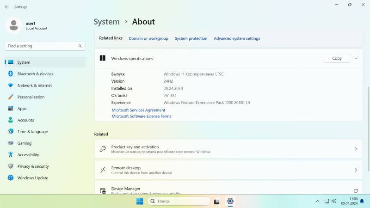The width and height of the screenshot is (370, 208).
Task: Select the Installed on date 08.04.2024
Action: (173, 88)
